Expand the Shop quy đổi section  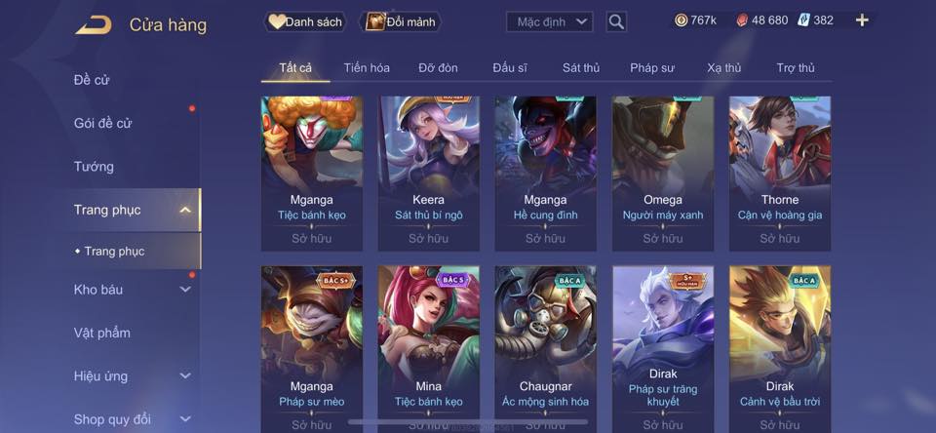(x=185, y=418)
